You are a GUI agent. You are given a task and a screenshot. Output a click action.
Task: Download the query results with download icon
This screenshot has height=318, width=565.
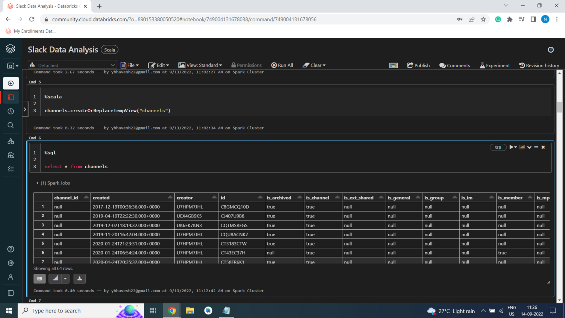click(x=79, y=279)
